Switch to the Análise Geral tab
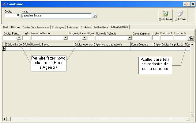 click(101, 27)
